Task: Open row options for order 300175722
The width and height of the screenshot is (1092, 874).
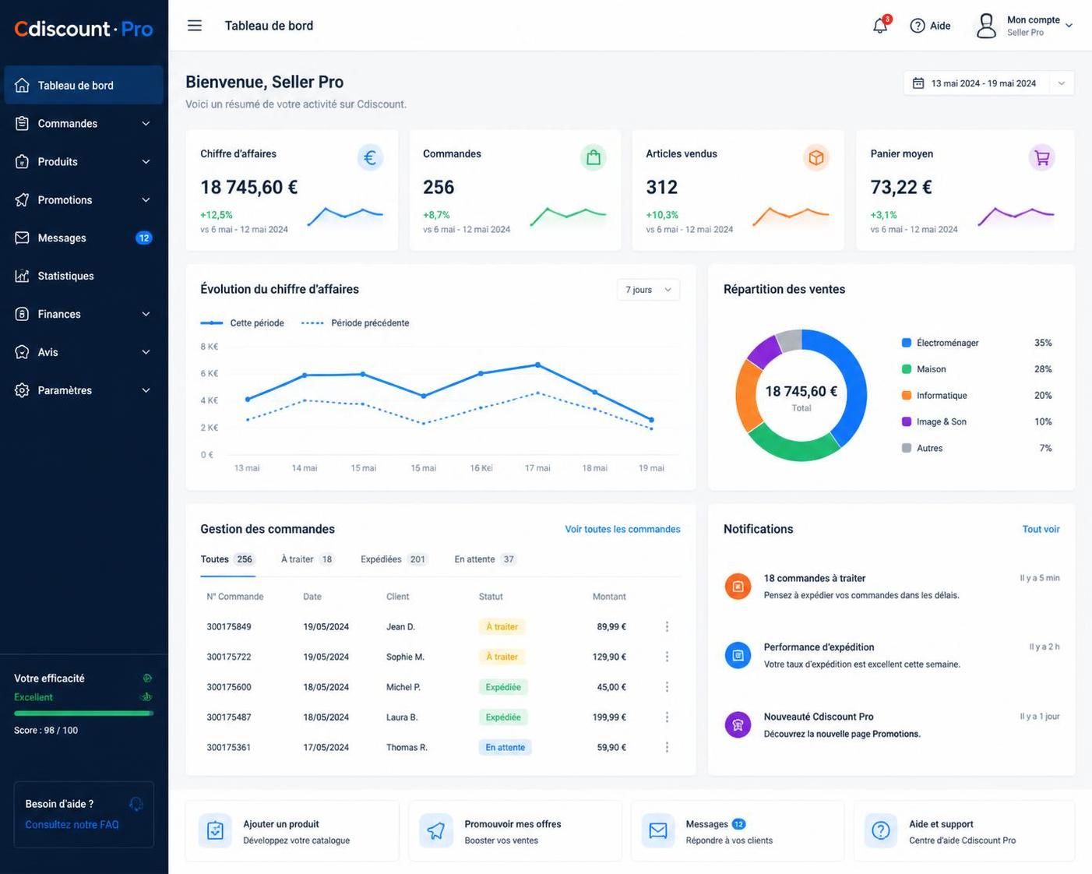Action: click(667, 657)
